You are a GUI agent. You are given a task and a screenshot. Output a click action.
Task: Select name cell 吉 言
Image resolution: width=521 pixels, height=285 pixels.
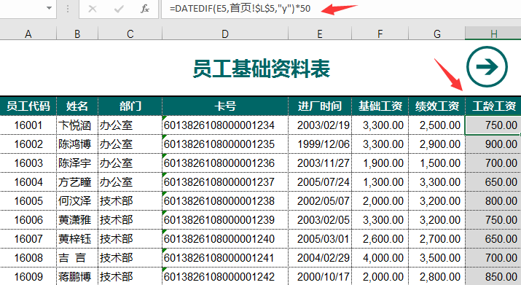[x=77, y=258]
